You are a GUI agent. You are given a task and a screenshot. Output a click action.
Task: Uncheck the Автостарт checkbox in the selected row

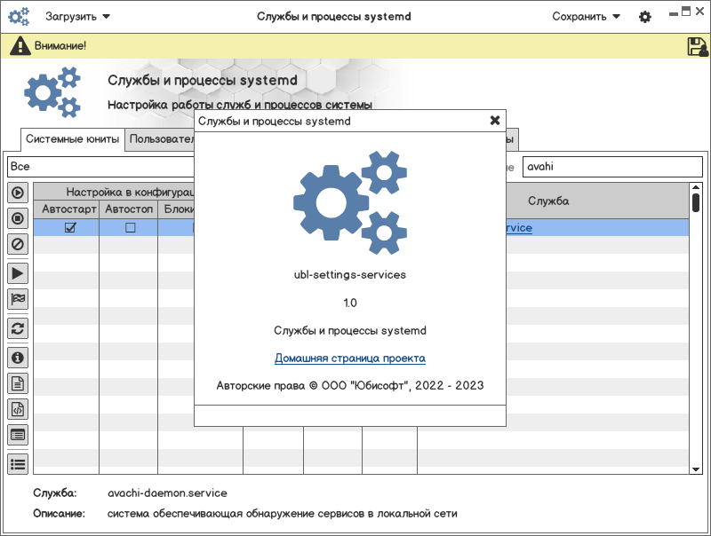click(x=70, y=228)
